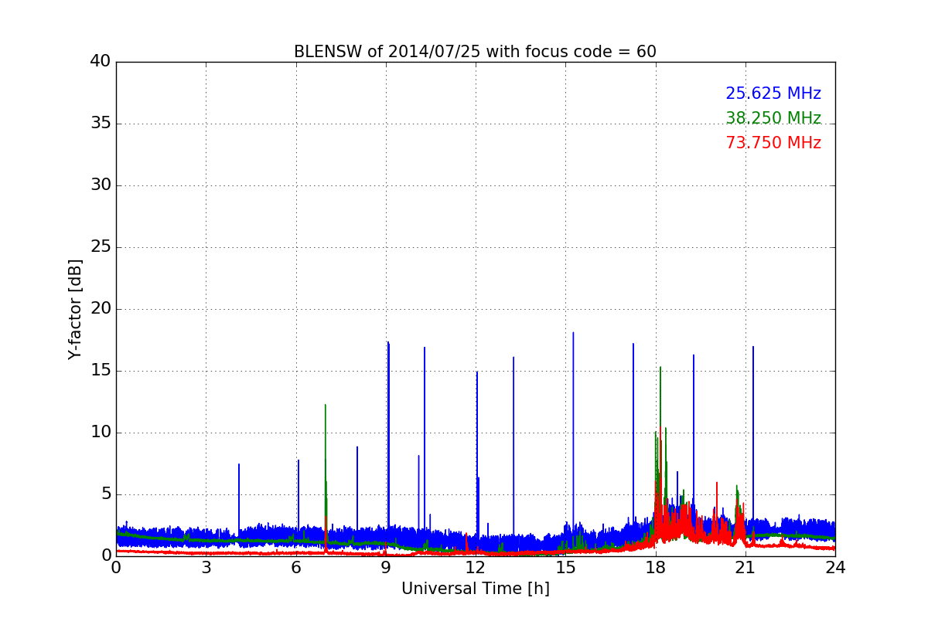The height and width of the screenshot is (618, 928).
Task: Click the x-axis tick label 3
Action: tap(206, 567)
